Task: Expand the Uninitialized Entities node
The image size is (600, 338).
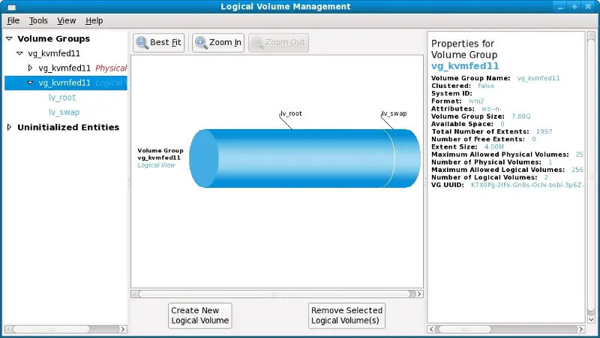Action: click(9, 128)
